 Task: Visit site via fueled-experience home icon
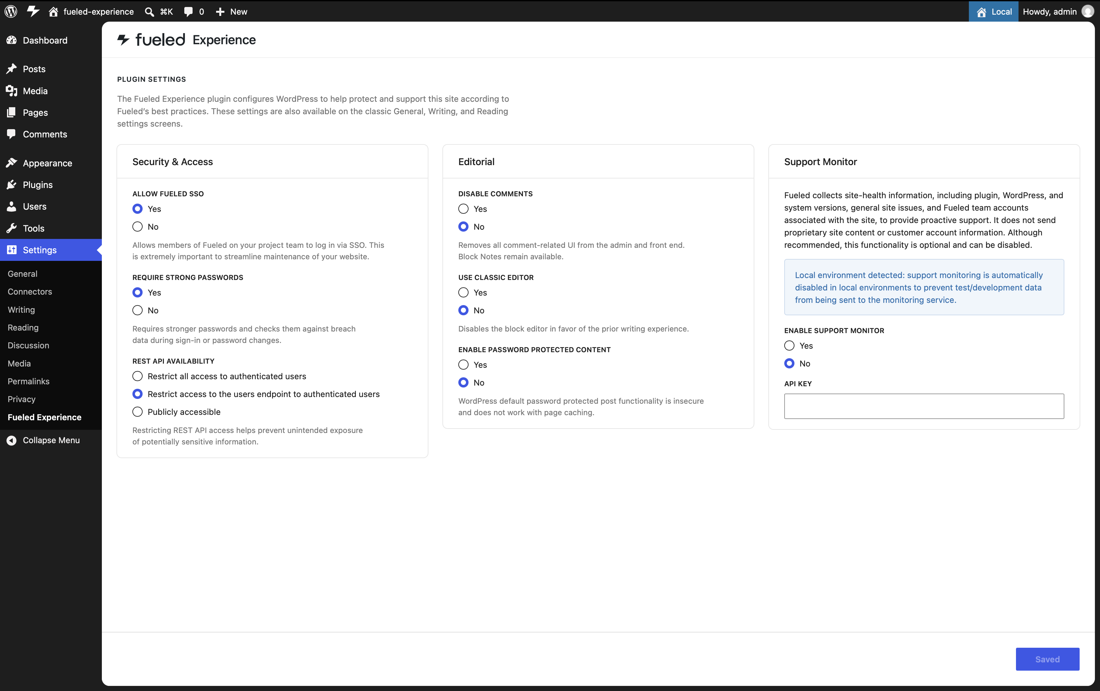(53, 11)
